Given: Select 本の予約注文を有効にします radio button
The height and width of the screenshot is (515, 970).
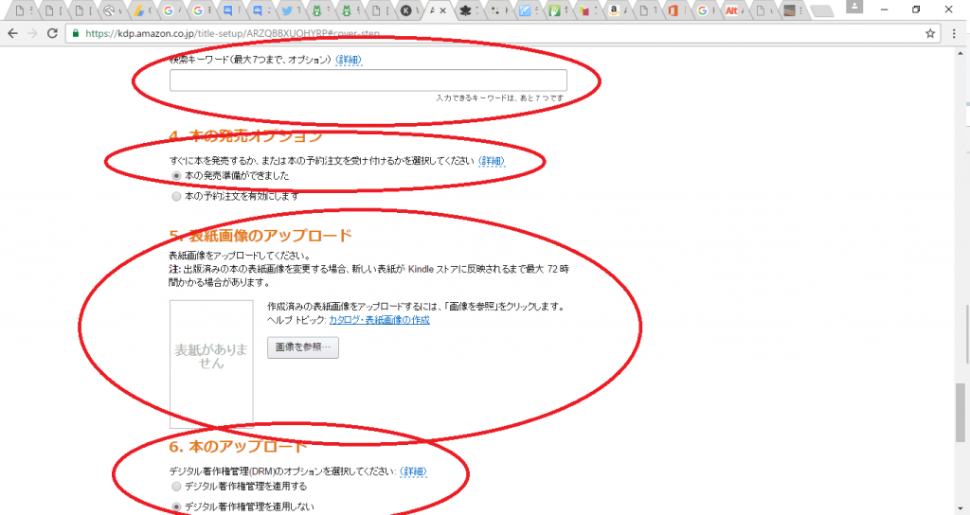Looking at the screenshot, I should pos(176,197).
